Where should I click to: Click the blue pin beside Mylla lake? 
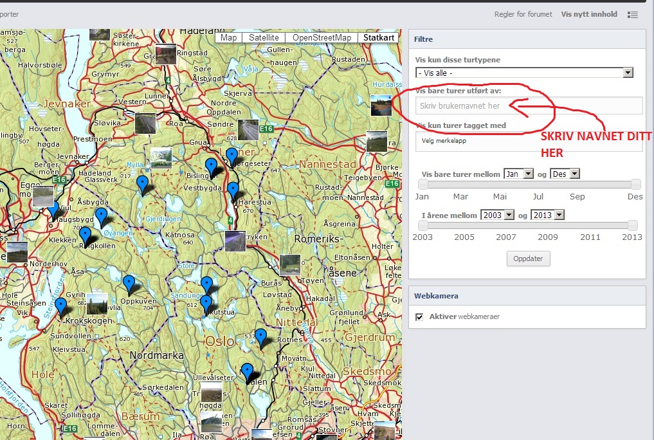point(142,184)
